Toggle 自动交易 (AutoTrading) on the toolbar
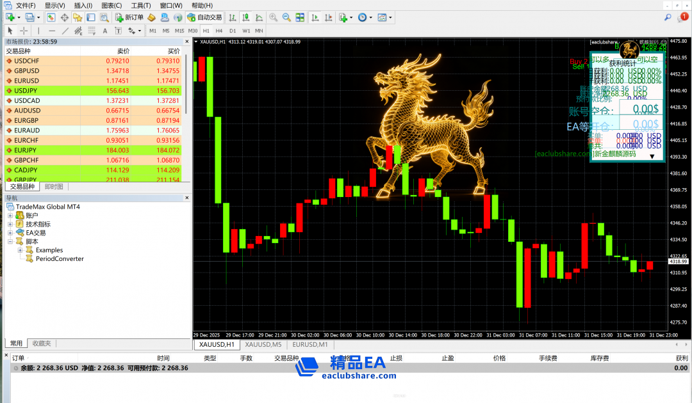The image size is (692, 403). coord(204,17)
